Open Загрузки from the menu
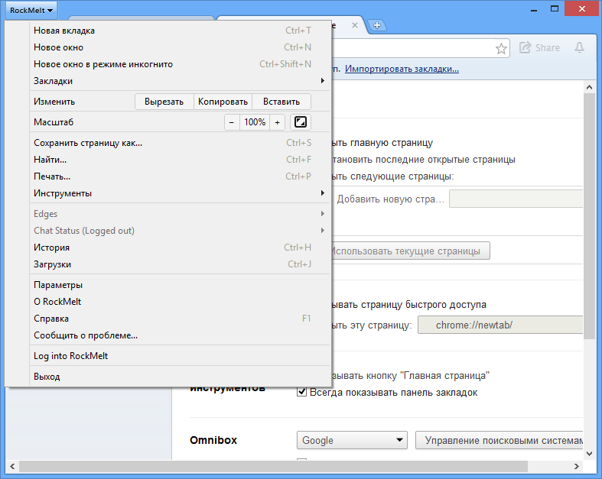This screenshot has height=479, width=602. coord(180,264)
